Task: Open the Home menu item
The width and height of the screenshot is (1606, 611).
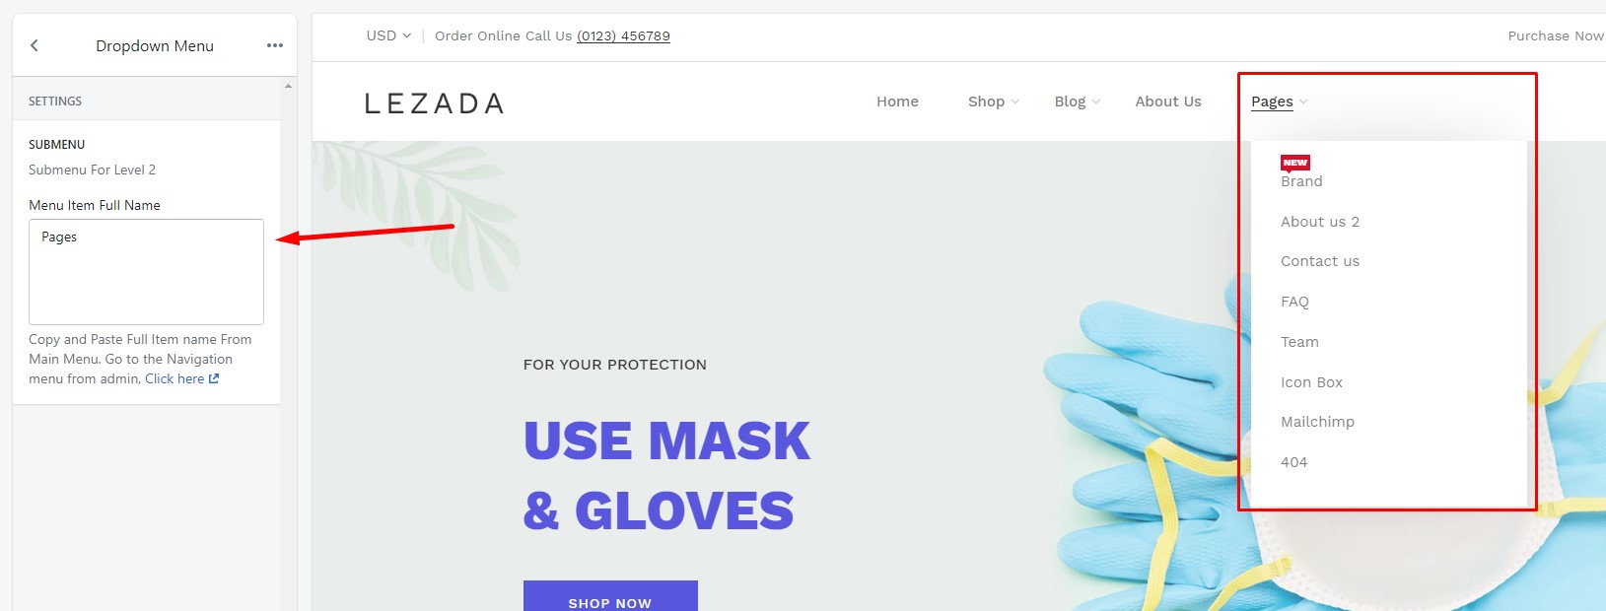Action: [897, 102]
